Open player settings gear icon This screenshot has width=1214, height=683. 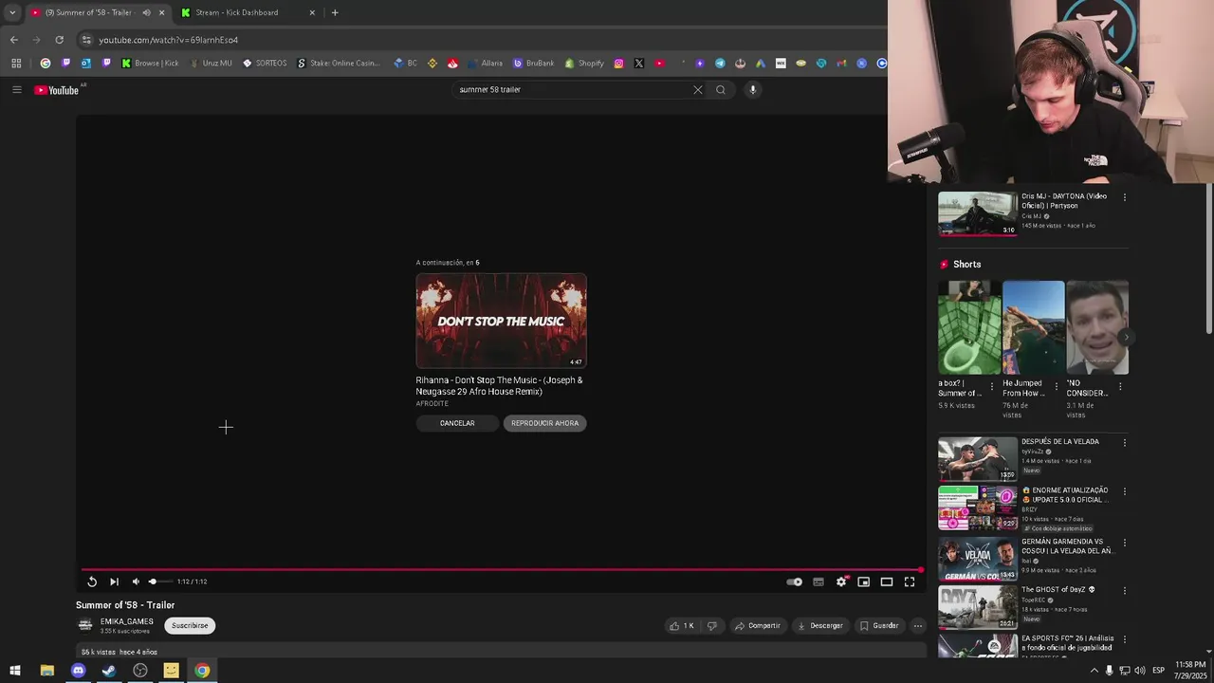pyautogui.click(x=841, y=581)
